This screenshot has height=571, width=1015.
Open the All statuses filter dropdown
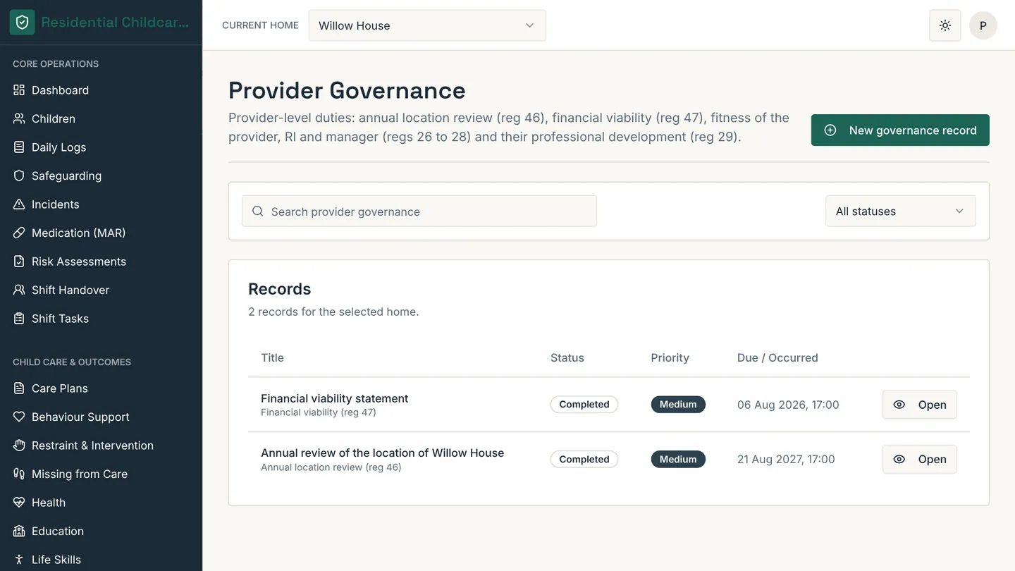point(901,211)
